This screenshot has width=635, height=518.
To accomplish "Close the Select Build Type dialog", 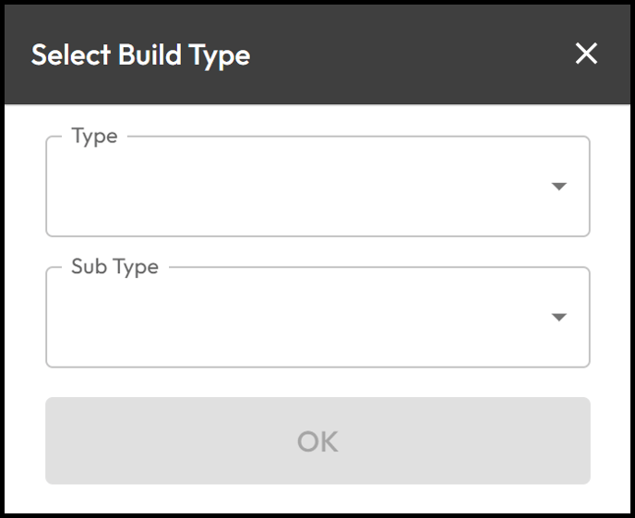I will (586, 54).
